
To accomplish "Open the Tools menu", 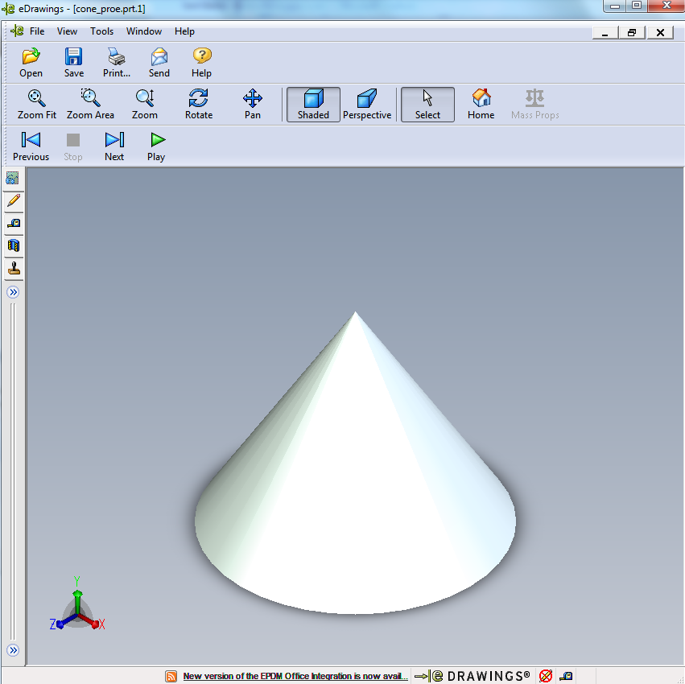I will 101,31.
